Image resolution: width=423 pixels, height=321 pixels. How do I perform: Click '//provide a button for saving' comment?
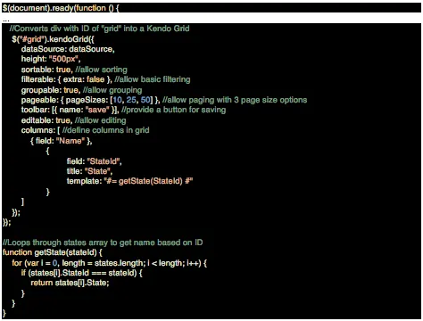pyautogui.click(x=174, y=110)
